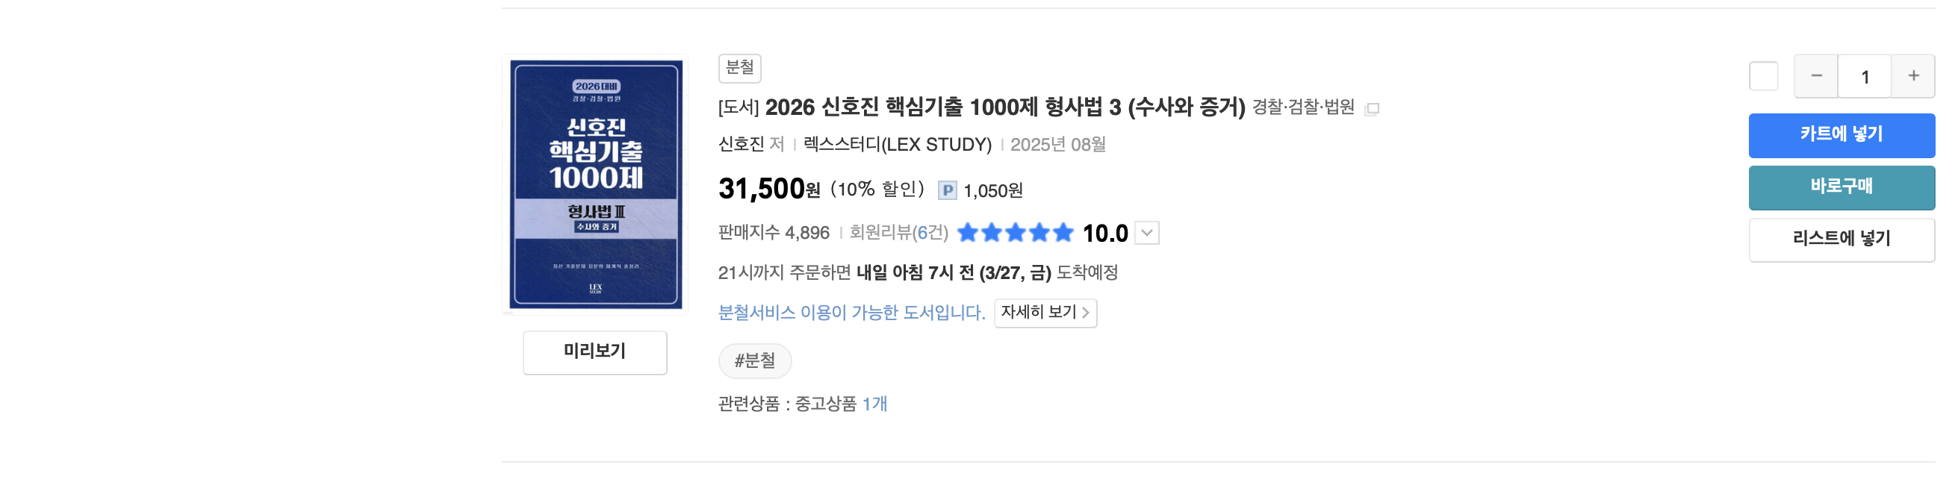Open the book title in new window icon
This screenshot has height=488, width=1958.
coord(1371,109)
